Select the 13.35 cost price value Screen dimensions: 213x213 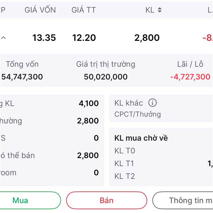pyautogui.click(x=44, y=38)
